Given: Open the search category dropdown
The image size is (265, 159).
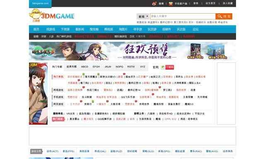Looking at the screenshot, I should click(x=143, y=17).
